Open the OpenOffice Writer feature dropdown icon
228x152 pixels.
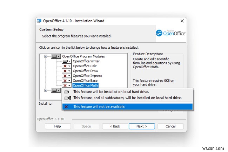tap(66, 61)
